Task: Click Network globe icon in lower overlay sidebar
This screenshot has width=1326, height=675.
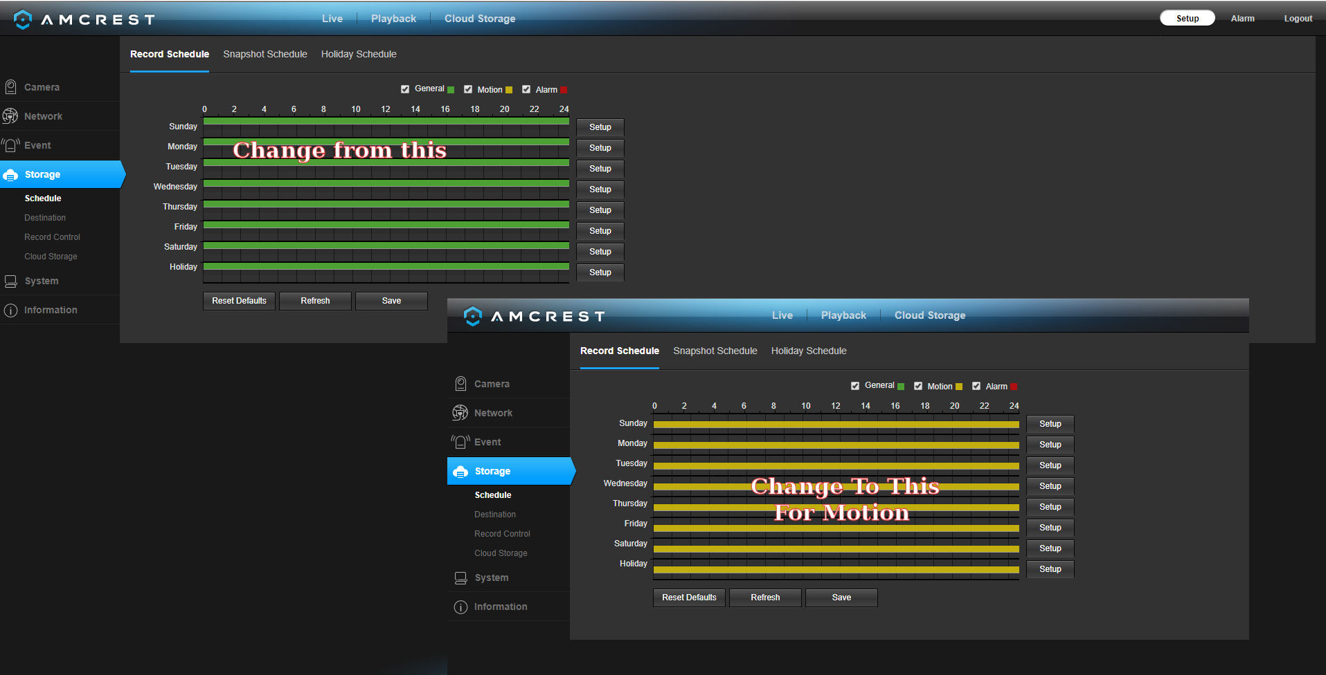Action: point(460,413)
